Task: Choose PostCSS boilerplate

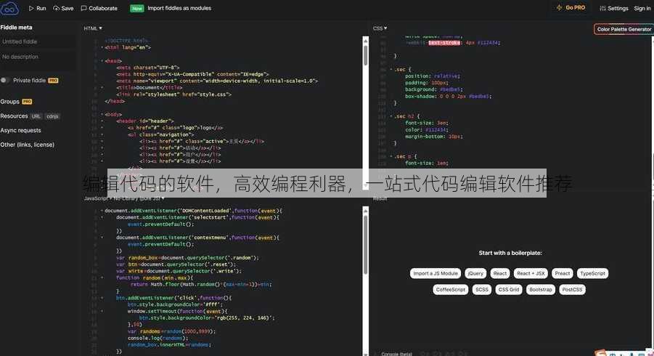Action: 572,290
